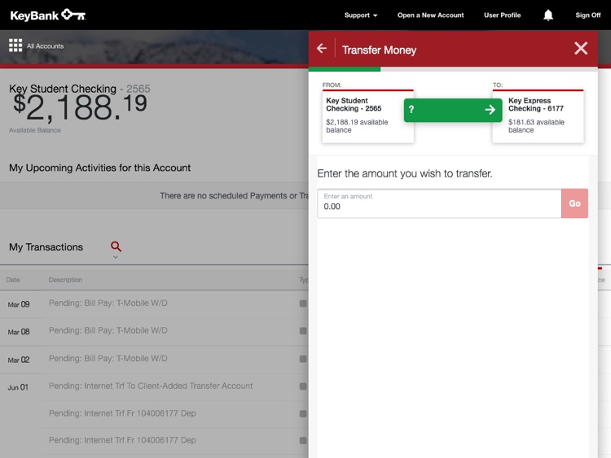Image resolution: width=611 pixels, height=458 pixels.
Task: Click the transfer progress bar
Action: click(x=453, y=69)
